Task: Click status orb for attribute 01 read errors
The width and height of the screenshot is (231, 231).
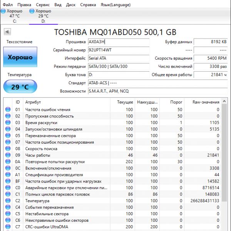Action: (8, 110)
